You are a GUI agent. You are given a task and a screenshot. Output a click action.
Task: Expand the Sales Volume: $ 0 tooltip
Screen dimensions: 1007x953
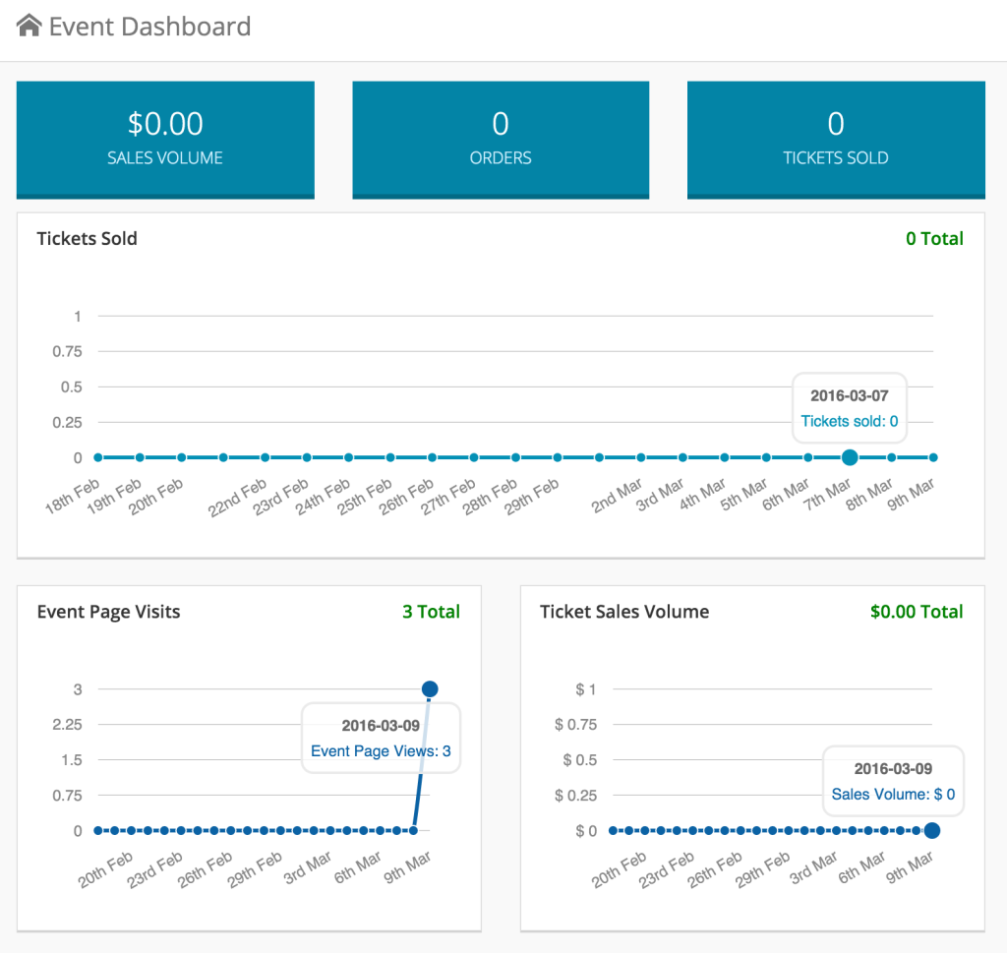(893, 794)
